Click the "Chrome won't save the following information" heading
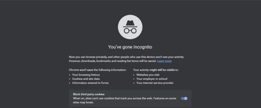 click(x=98, y=70)
